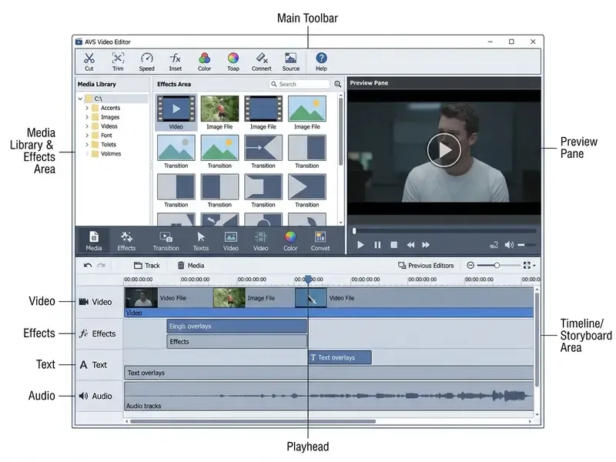Mute the preview speaker volume
This screenshot has width=616, height=462.
pos(509,245)
